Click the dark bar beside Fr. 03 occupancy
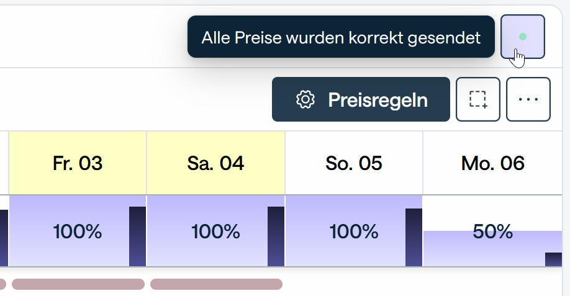The height and width of the screenshot is (296, 570). point(137,236)
